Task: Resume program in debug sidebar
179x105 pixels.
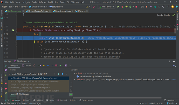Action: click(6, 75)
